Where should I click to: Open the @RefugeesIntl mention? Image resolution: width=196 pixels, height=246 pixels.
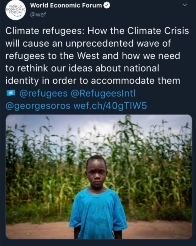pyautogui.click(x=103, y=94)
